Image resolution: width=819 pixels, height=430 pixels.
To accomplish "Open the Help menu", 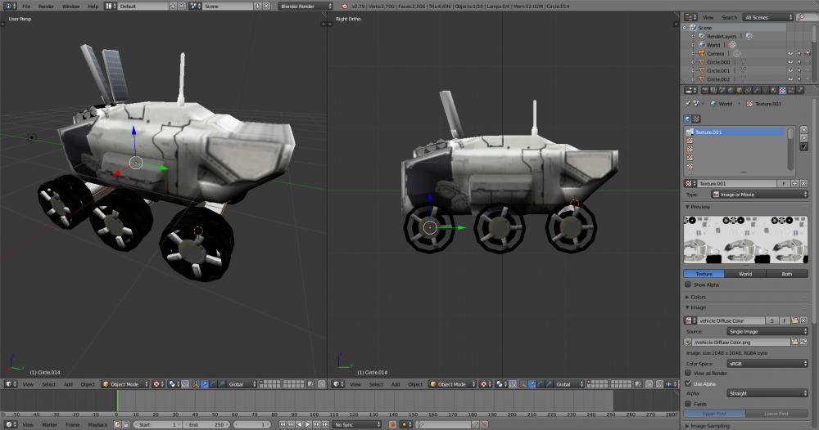I will pyautogui.click(x=93, y=7).
